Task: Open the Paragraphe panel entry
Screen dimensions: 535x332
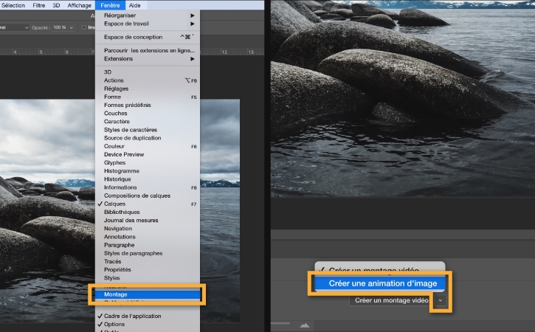Action: click(148, 245)
